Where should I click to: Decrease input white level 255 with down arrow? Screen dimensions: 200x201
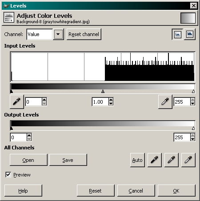click(x=192, y=104)
